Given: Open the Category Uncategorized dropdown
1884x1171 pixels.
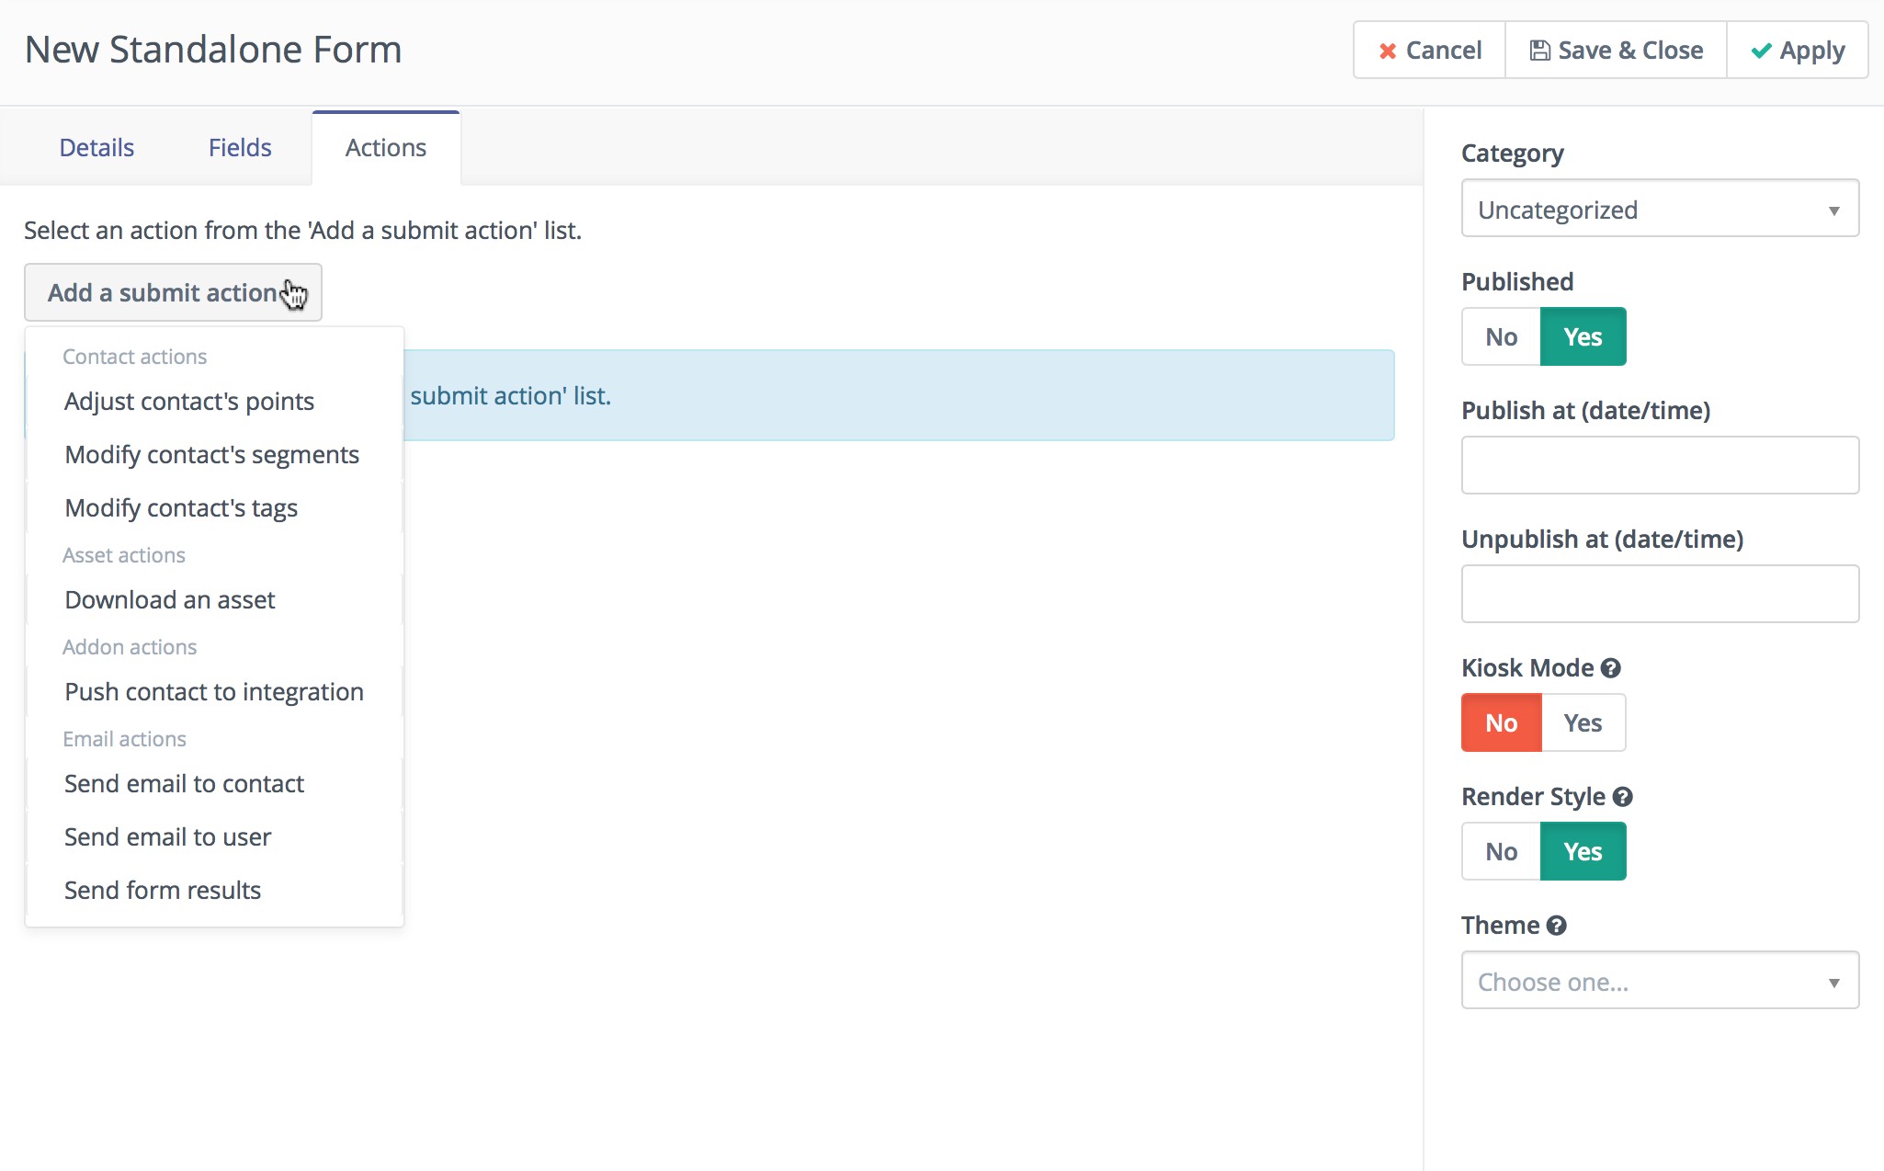Looking at the screenshot, I should click(1659, 210).
